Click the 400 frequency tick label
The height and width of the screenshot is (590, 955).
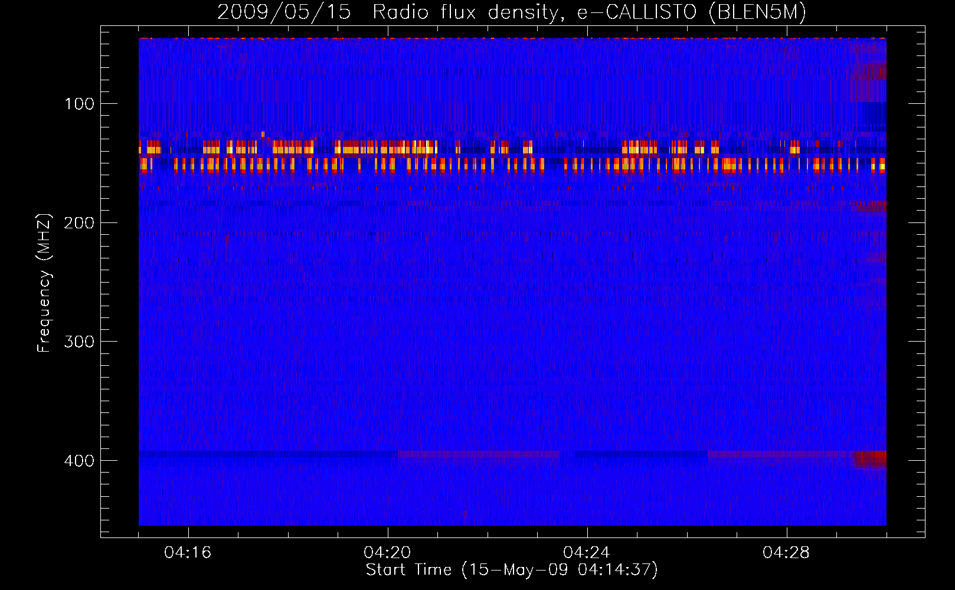click(79, 461)
